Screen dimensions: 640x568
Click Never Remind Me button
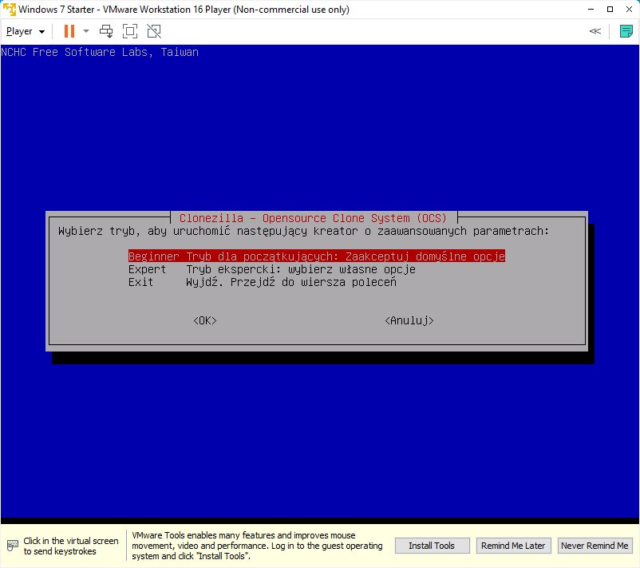595,546
